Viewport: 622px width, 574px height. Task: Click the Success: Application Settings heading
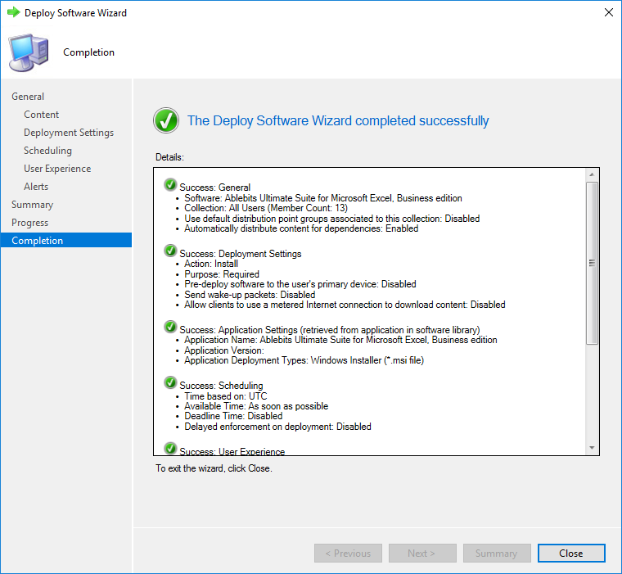click(x=330, y=330)
